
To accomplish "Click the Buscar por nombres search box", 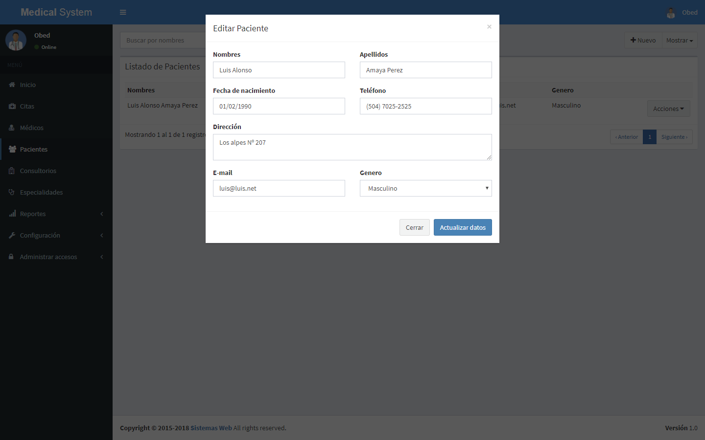I will point(163,40).
